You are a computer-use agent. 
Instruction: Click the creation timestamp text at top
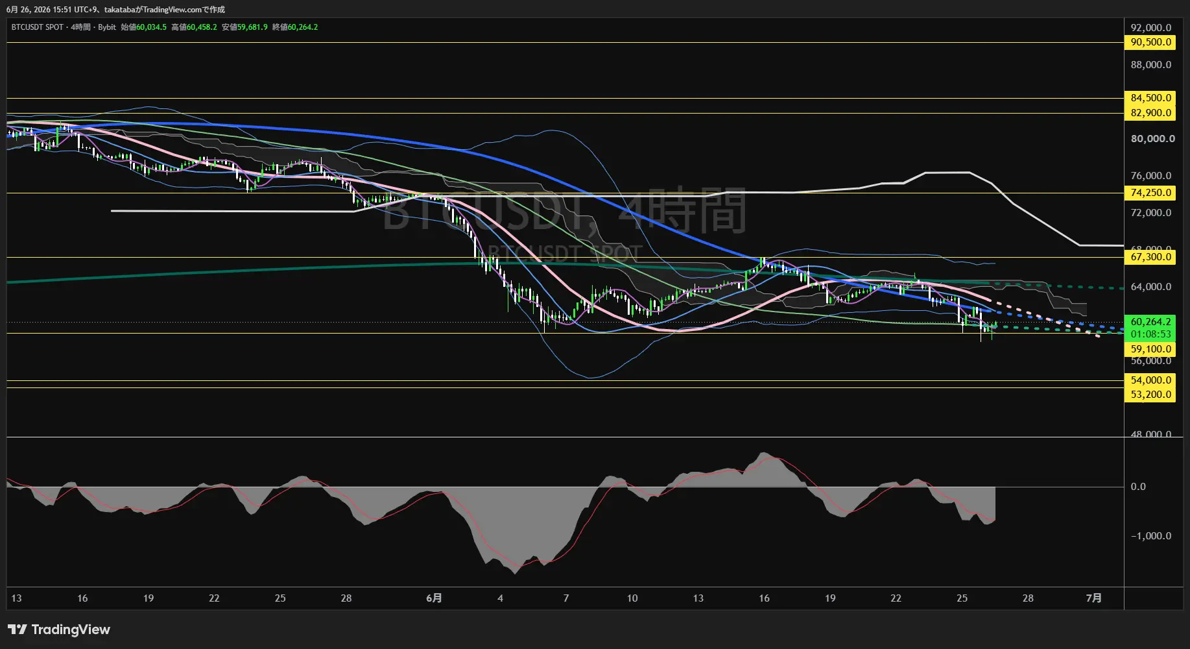115,10
